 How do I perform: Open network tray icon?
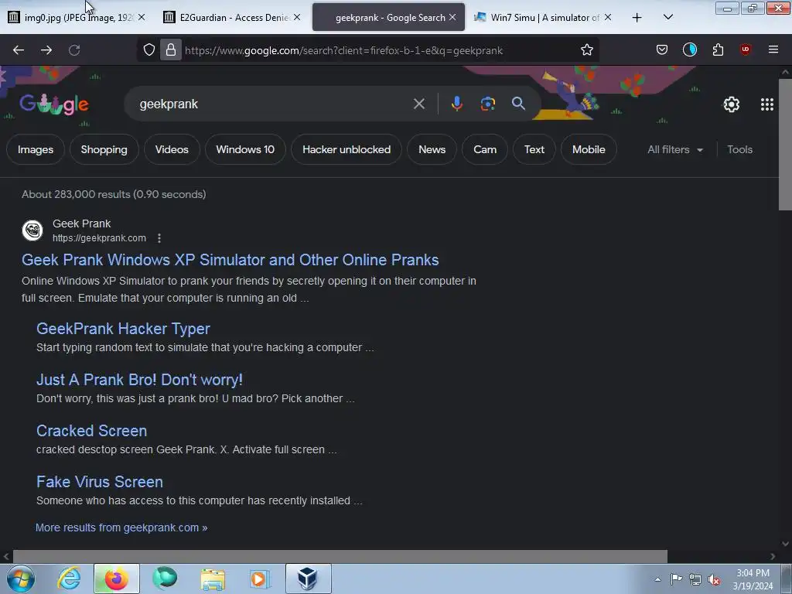[695, 579]
